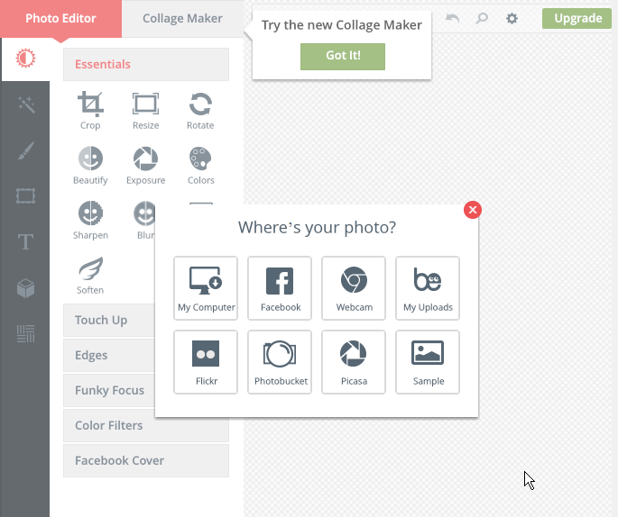618x517 pixels.
Task: Select the Resize tool icon
Action: coord(145,110)
